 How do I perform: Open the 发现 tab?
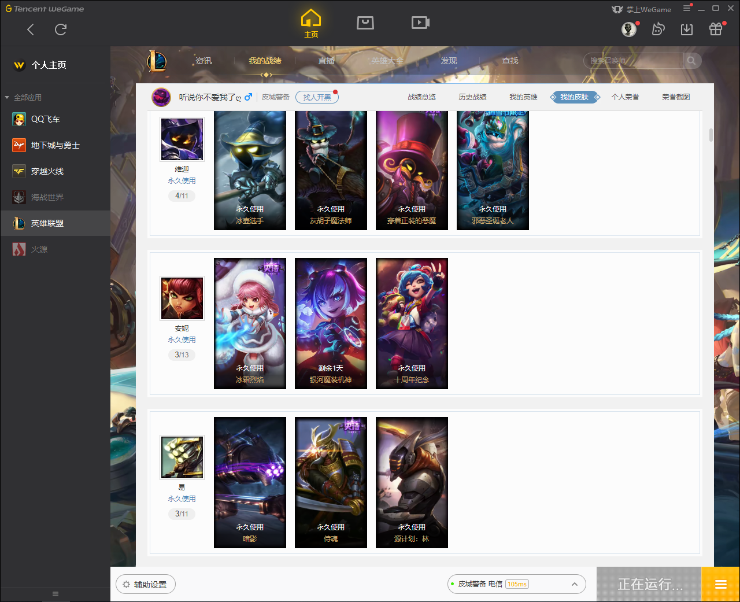(449, 61)
